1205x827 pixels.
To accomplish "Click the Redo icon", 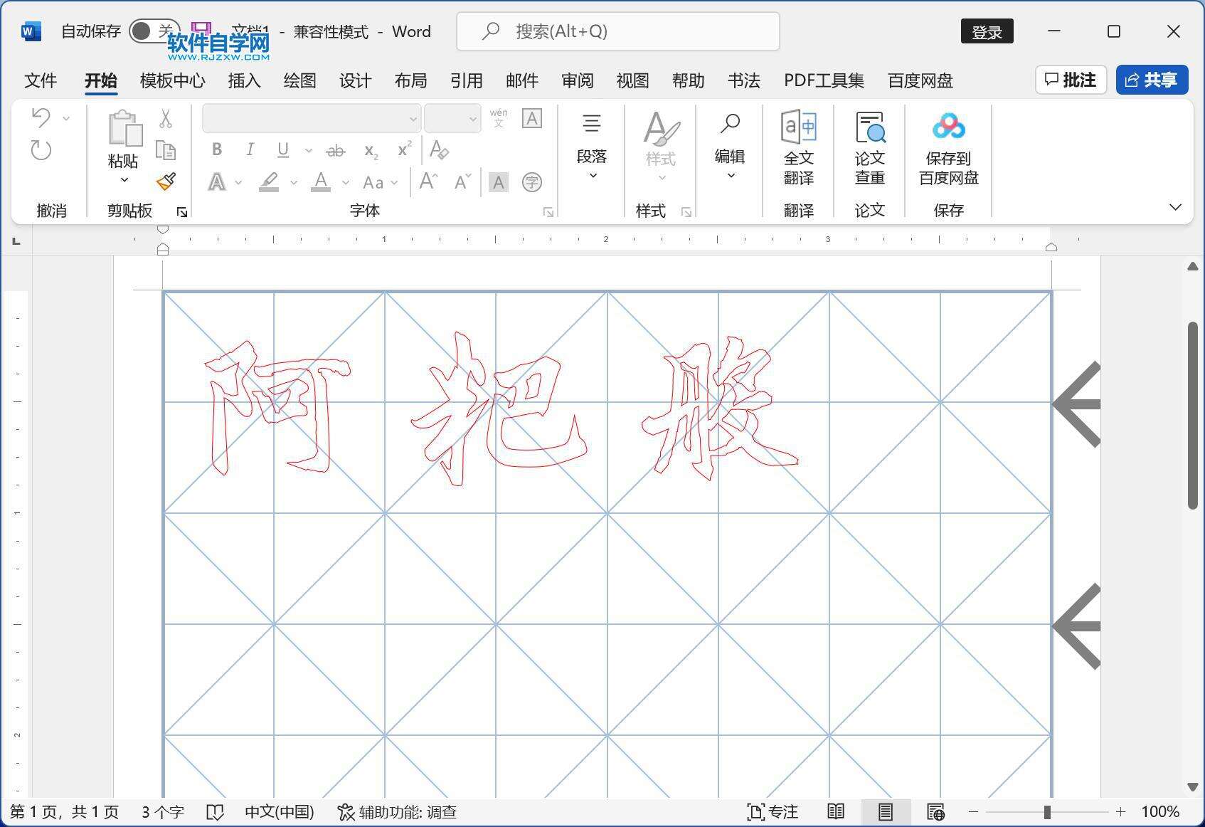I will point(41,150).
